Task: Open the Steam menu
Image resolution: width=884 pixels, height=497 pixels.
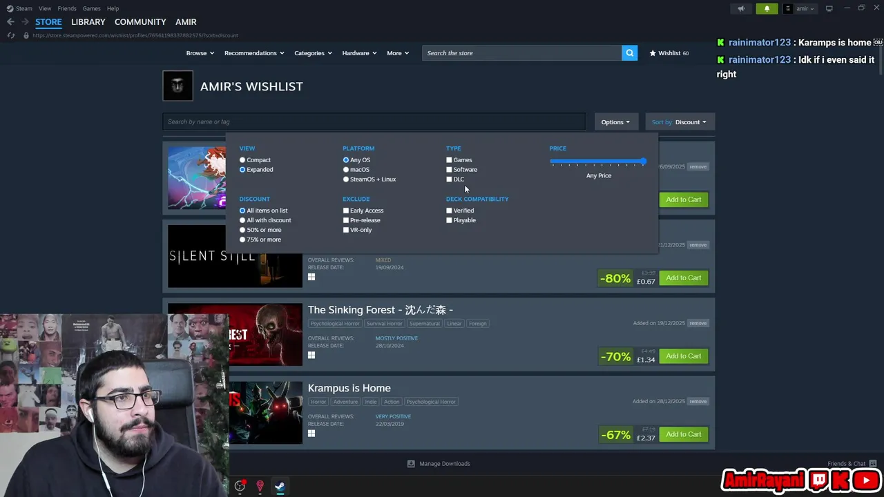Action: [24, 8]
